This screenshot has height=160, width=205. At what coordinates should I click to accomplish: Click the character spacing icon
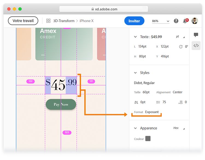click(136, 102)
